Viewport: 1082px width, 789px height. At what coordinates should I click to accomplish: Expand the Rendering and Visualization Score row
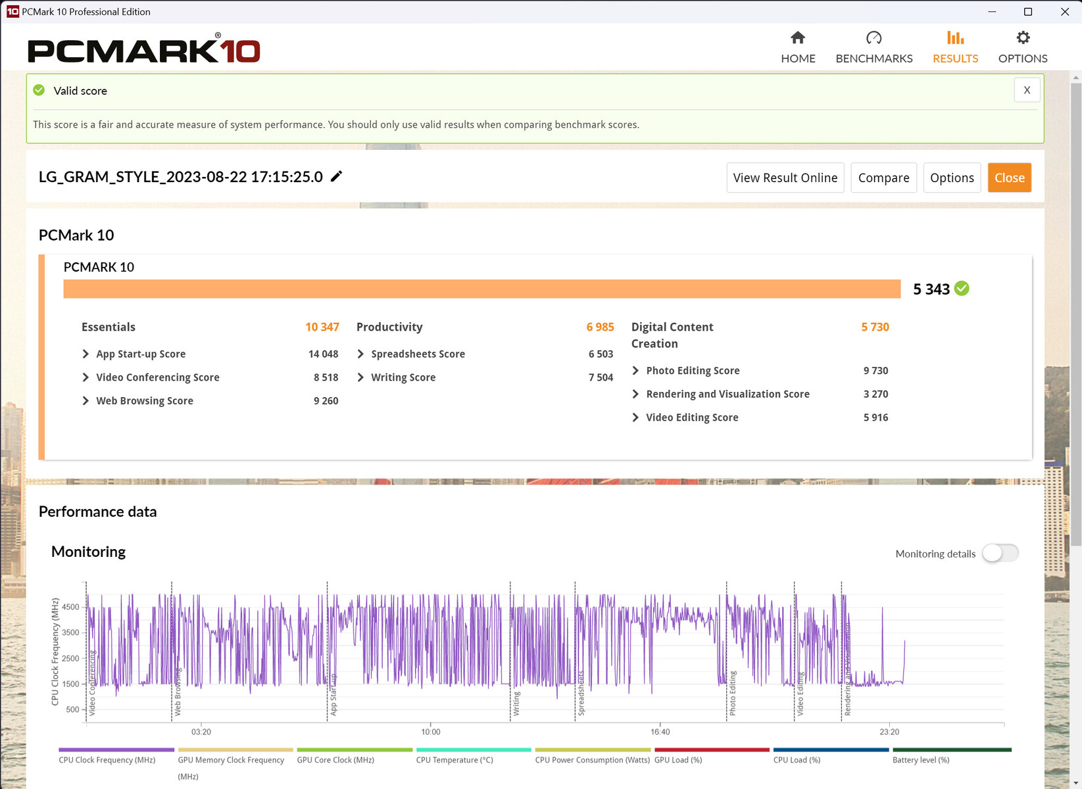coord(635,394)
